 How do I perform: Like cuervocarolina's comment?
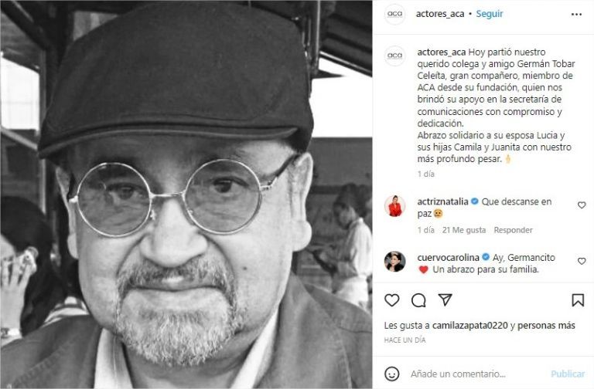point(582,262)
